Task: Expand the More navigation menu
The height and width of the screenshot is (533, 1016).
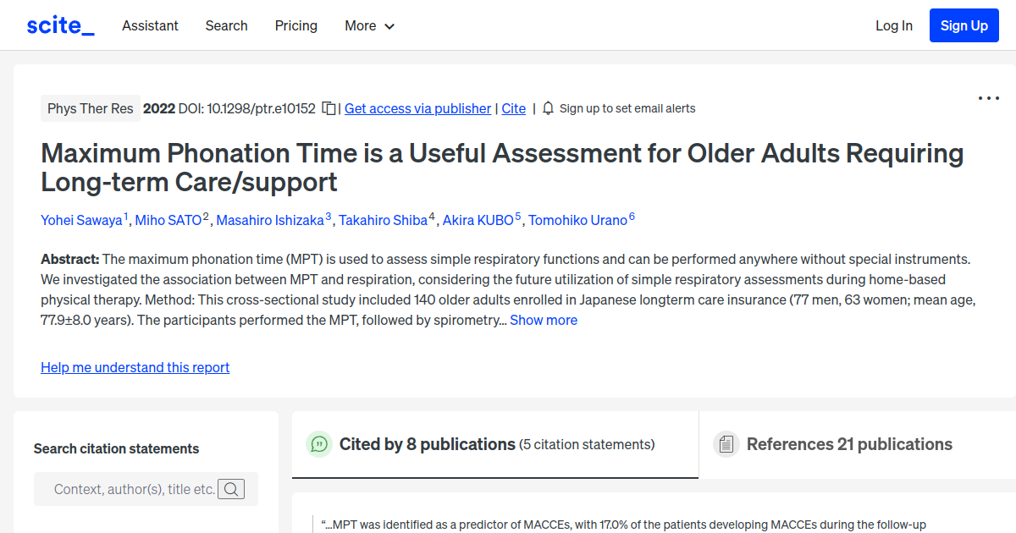Action: [x=369, y=25]
